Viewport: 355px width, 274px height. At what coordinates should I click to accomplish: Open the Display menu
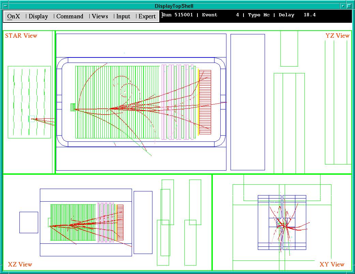(x=38, y=16)
